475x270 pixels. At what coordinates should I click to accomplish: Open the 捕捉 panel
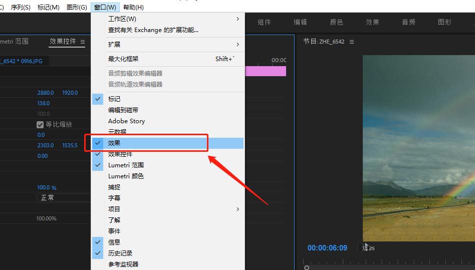coord(167,187)
